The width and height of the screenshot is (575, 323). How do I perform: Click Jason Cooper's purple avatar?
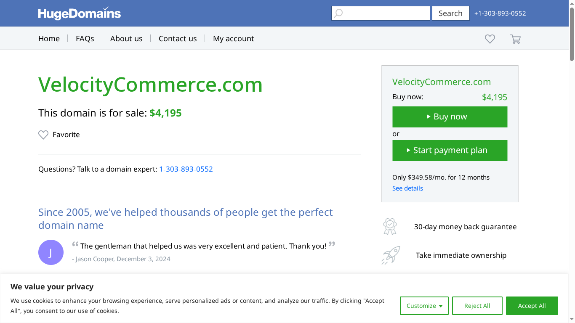(x=51, y=252)
